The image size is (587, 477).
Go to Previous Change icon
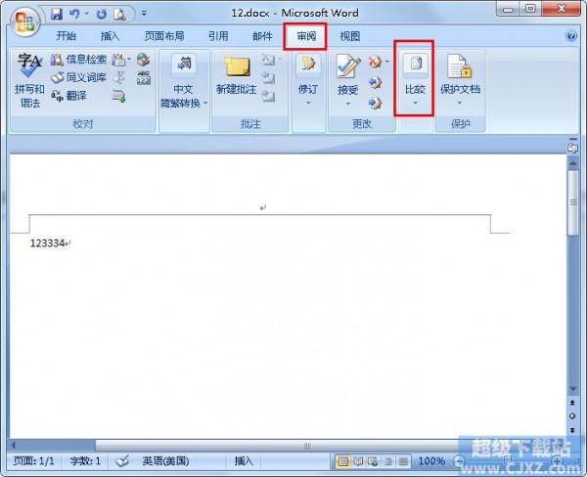pyautogui.click(x=375, y=82)
